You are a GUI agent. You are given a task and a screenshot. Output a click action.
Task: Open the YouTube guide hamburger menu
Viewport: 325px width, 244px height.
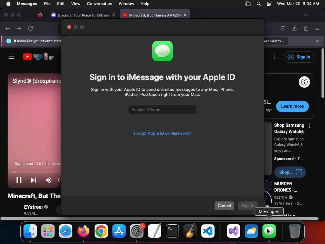click(11, 57)
